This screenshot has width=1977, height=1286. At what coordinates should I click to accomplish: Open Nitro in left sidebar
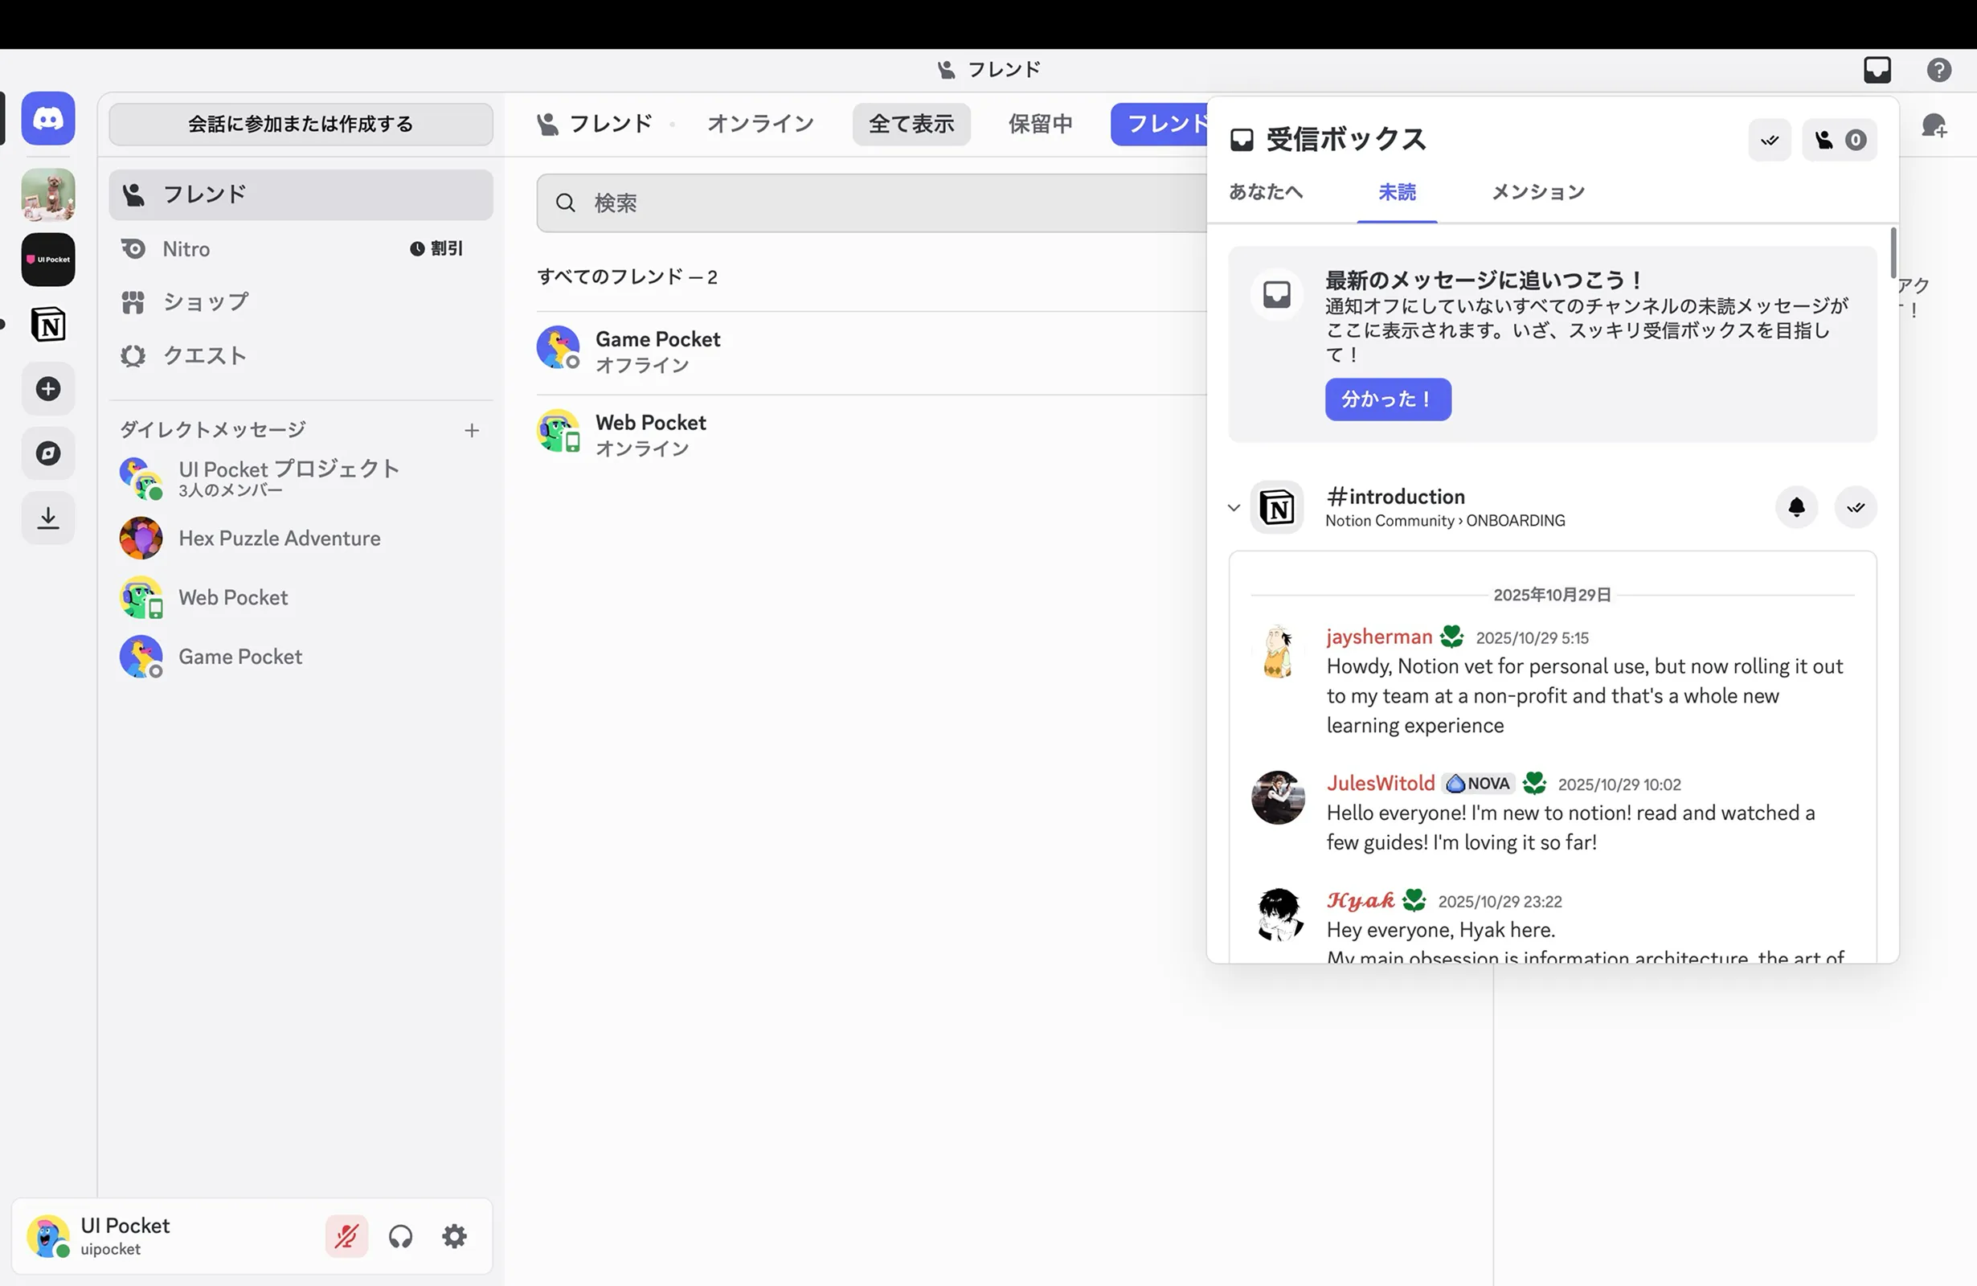(301, 249)
